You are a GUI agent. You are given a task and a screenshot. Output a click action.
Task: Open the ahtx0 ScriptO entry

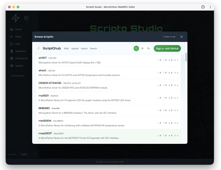pos(108,73)
